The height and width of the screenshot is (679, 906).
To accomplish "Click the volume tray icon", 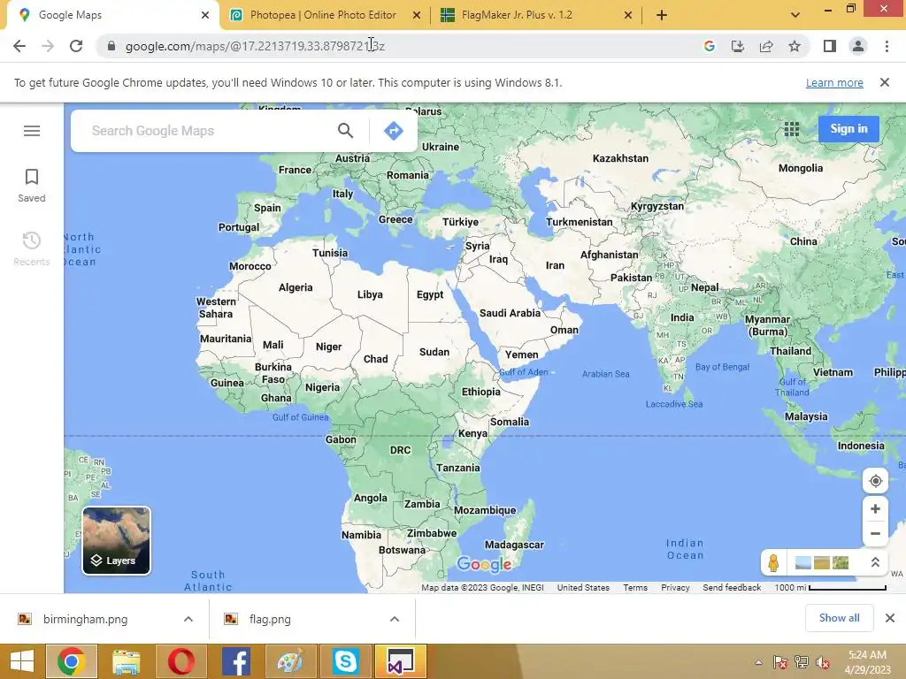I will coord(822,662).
